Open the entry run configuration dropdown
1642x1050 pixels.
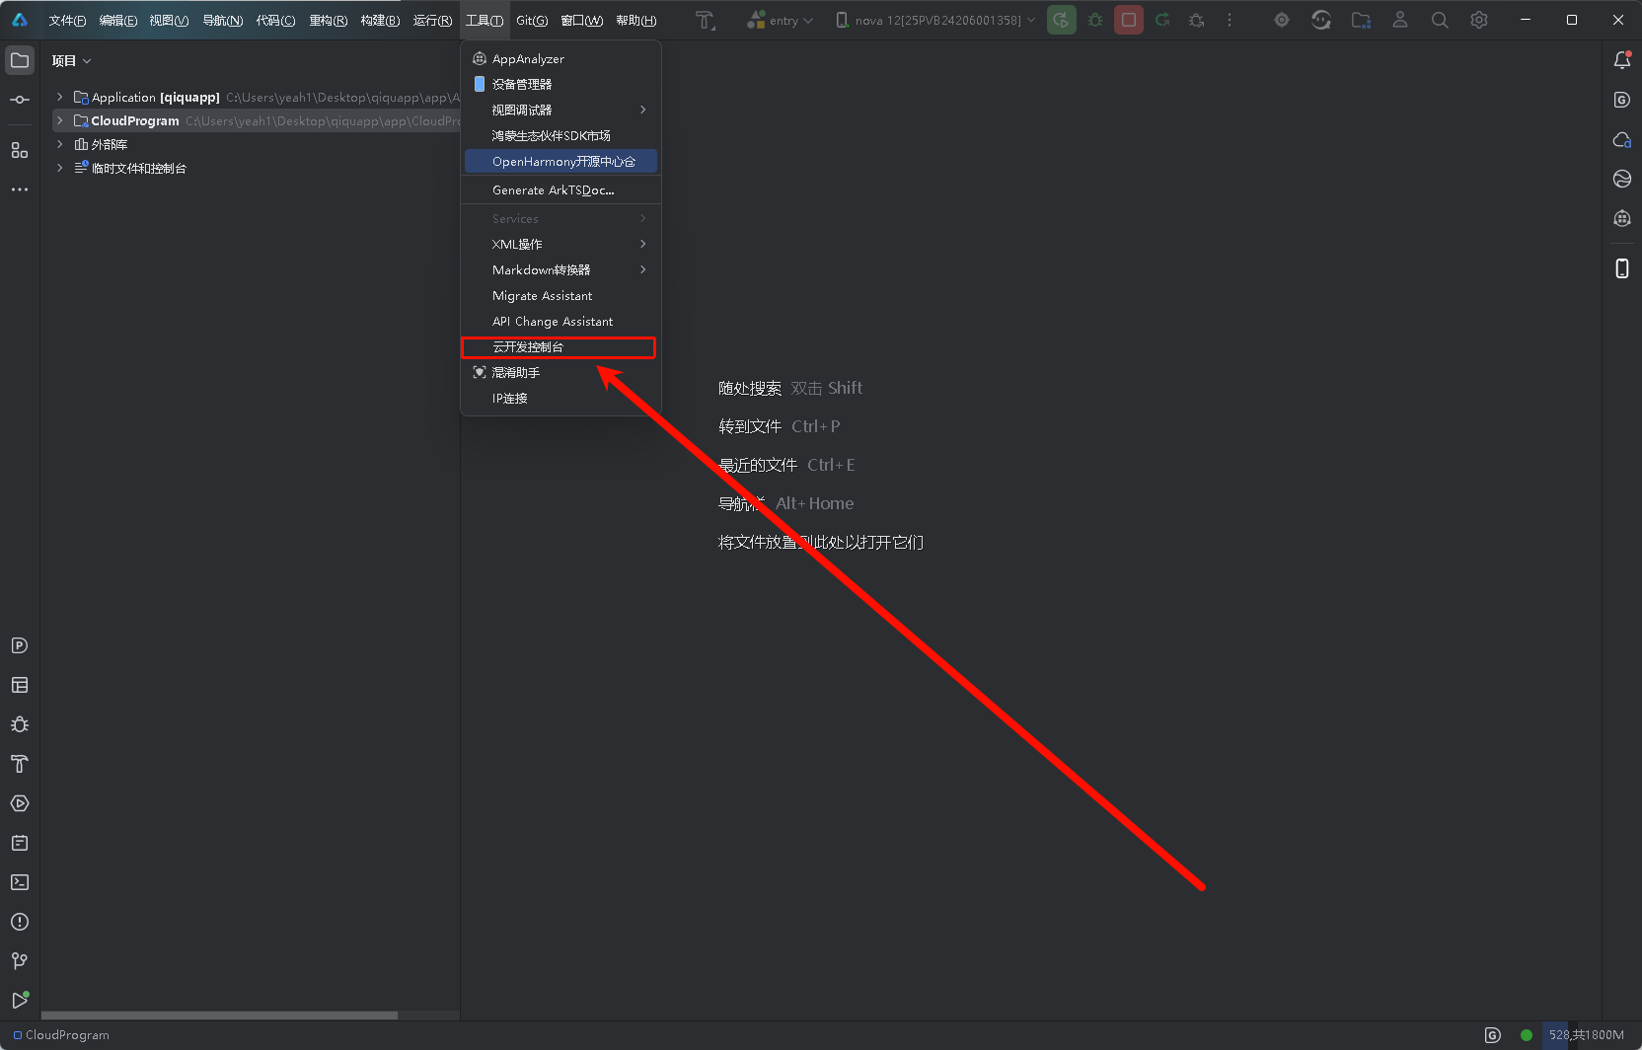point(781,20)
